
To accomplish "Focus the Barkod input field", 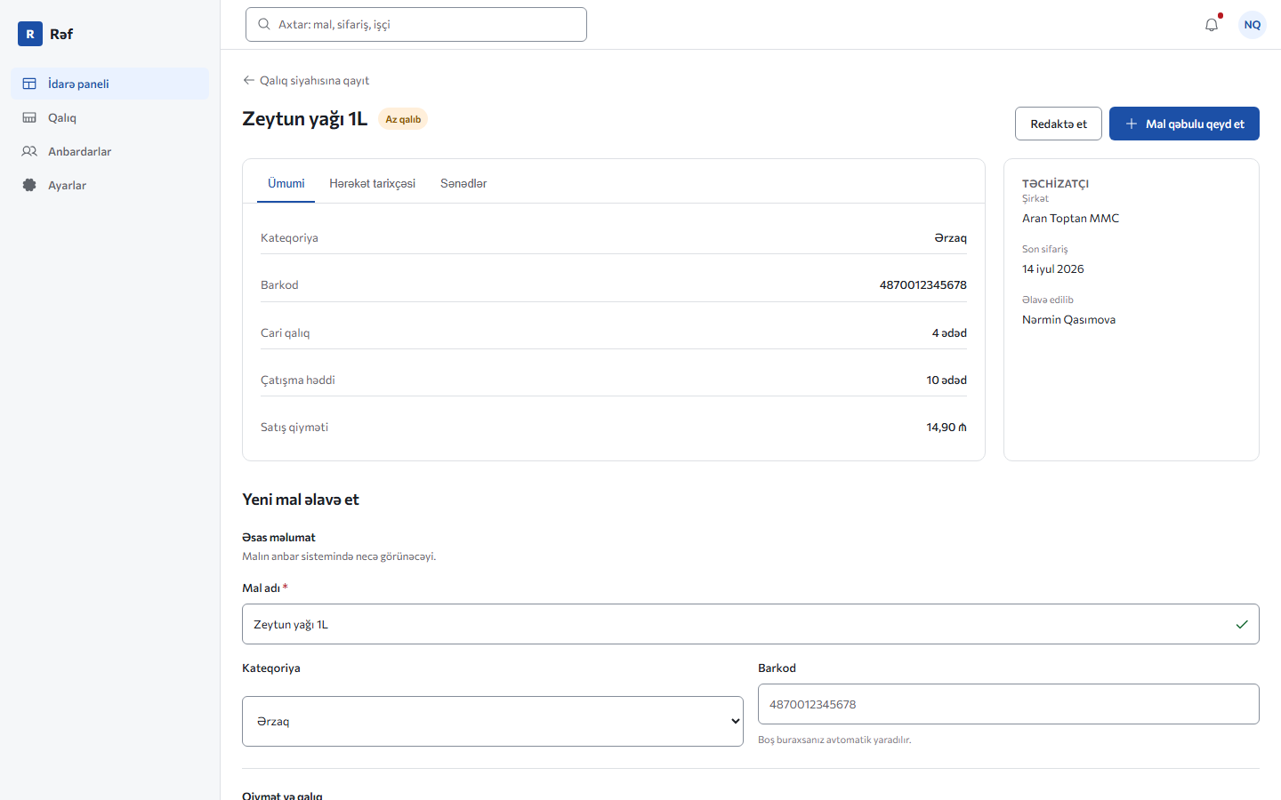I will [1009, 704].
